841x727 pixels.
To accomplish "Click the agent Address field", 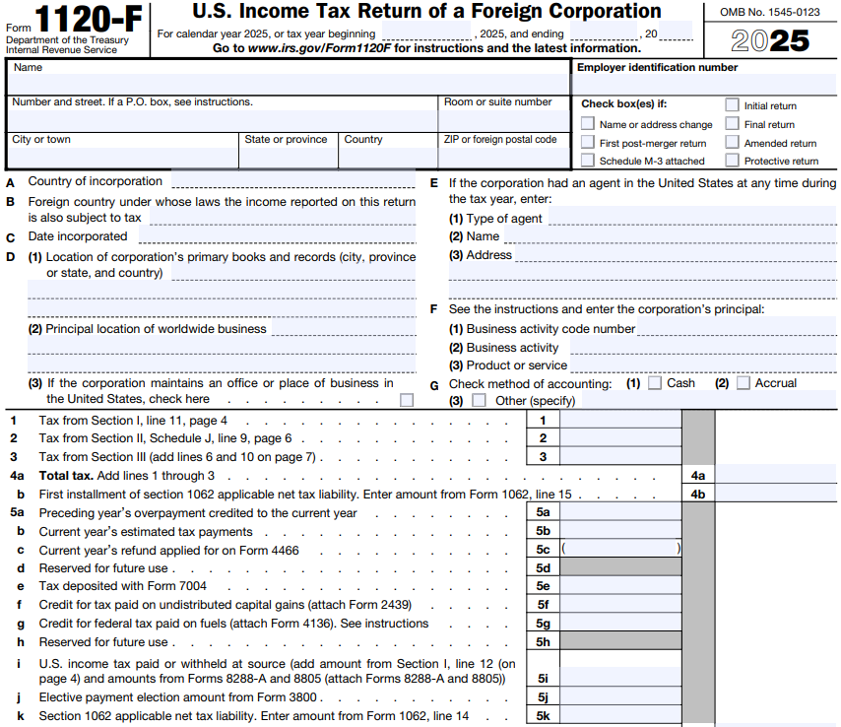I will coord(676,254).
